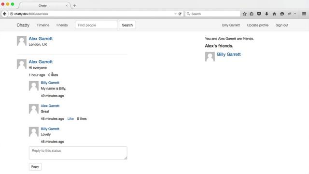Image resolution: width=309 pixels, height=174 pixels.
Task: Open Alex Garrett profile header name link
Action: (x=41, y=39)
